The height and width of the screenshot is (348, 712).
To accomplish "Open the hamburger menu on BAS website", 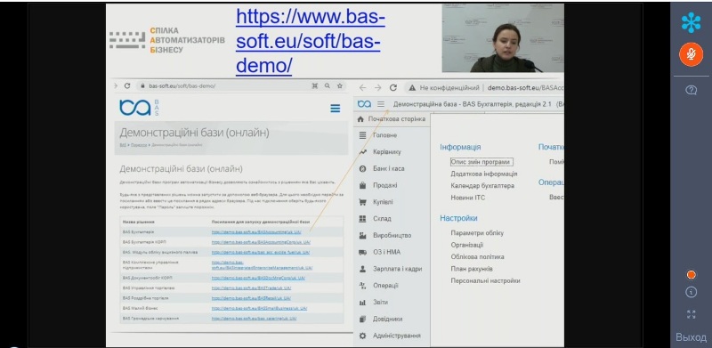I will 336,108.
